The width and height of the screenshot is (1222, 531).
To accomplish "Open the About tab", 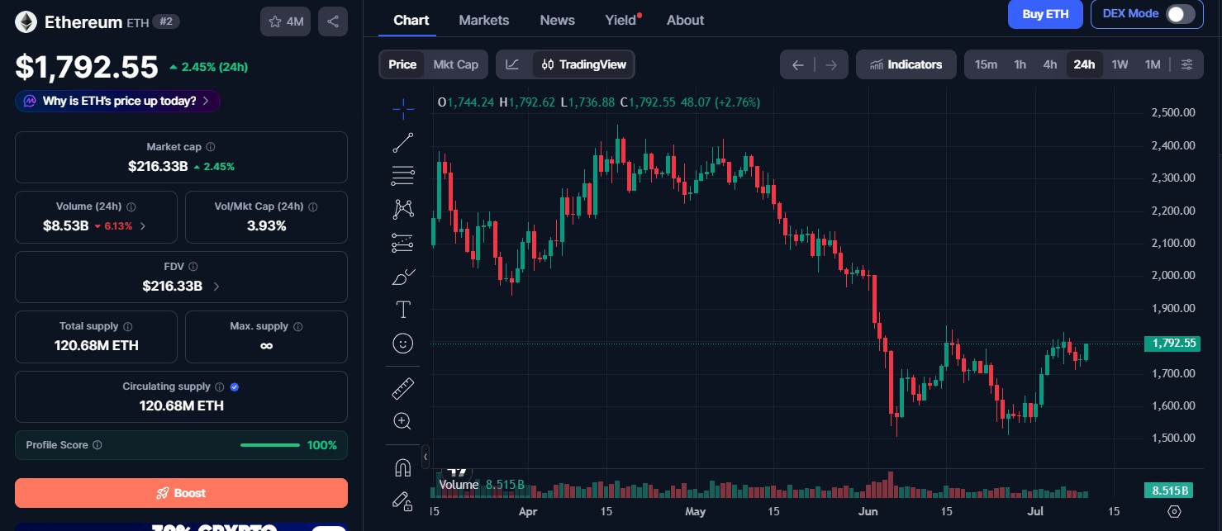I will point(686,20).
